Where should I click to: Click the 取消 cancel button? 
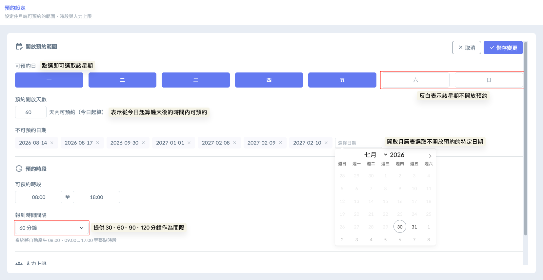point(467,48)
